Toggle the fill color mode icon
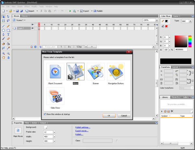This screenshot has height=150, width=195. point(163,26)
